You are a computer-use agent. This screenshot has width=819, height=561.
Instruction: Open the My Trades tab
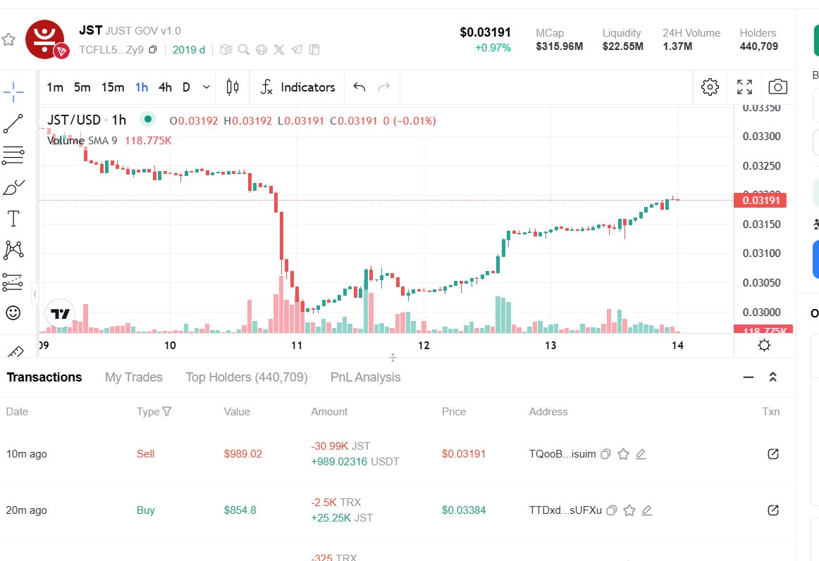tap(134, 377)
